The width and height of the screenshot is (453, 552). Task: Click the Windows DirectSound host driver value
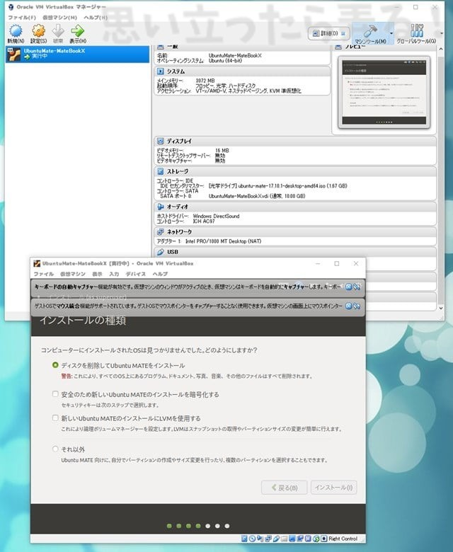(216, 216)
